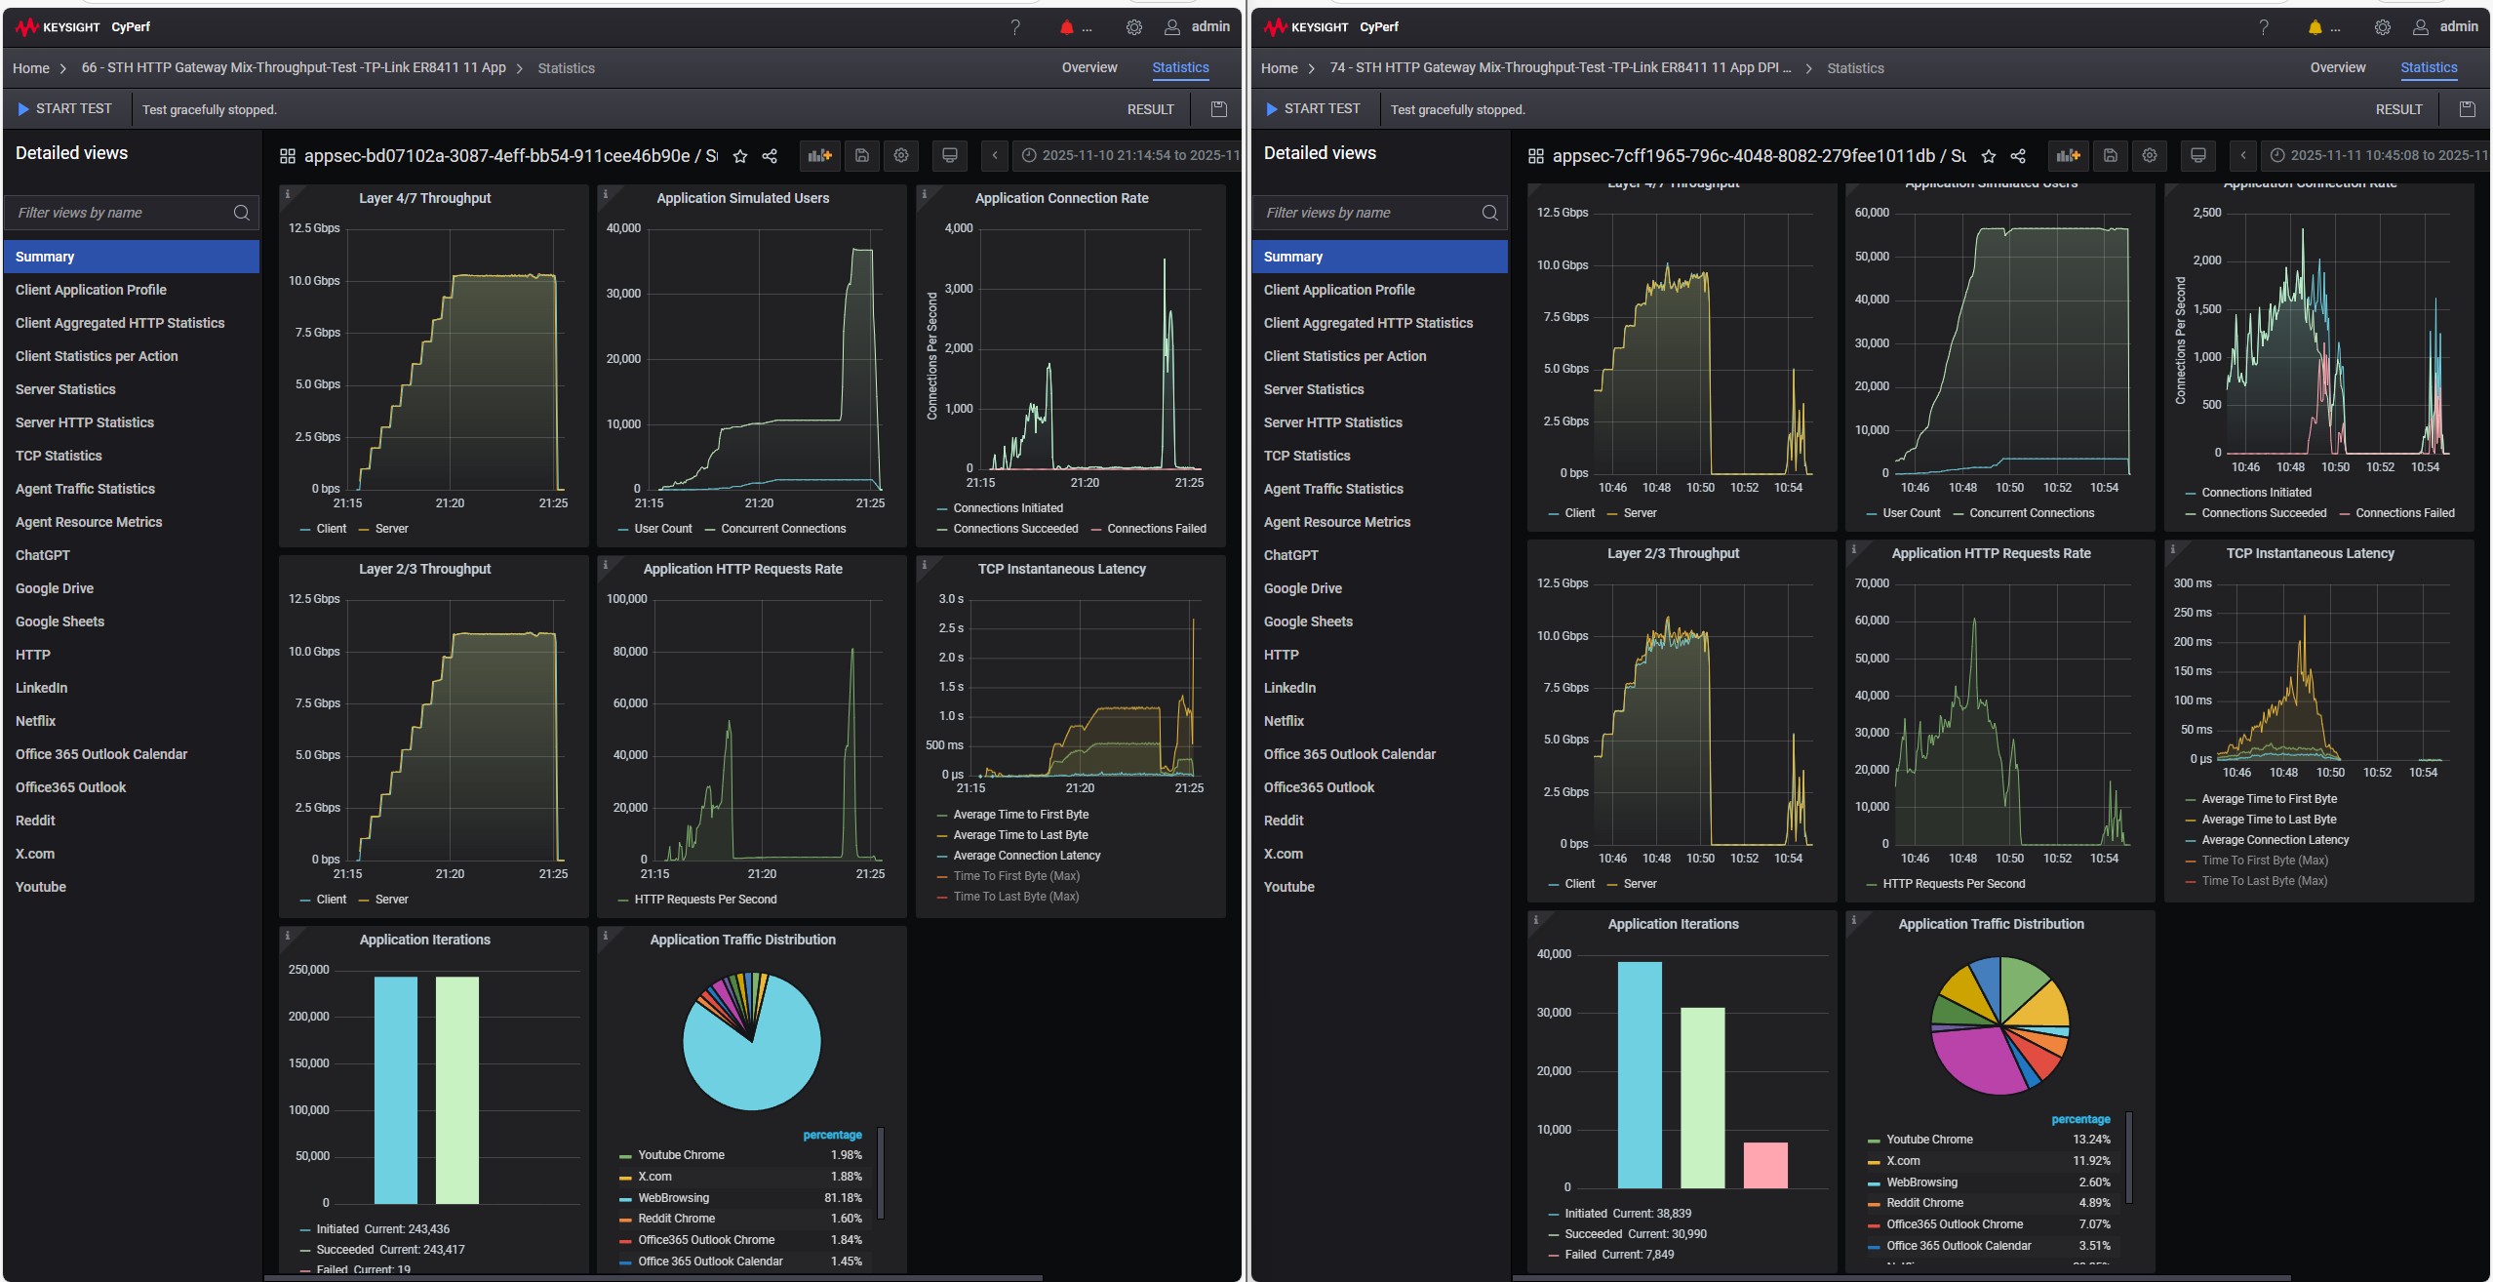The width and height of the screenshot is (2493, 1282).
Task: Select TCP Statistics view in right sidebar
Action: [x=1307, y=456]
